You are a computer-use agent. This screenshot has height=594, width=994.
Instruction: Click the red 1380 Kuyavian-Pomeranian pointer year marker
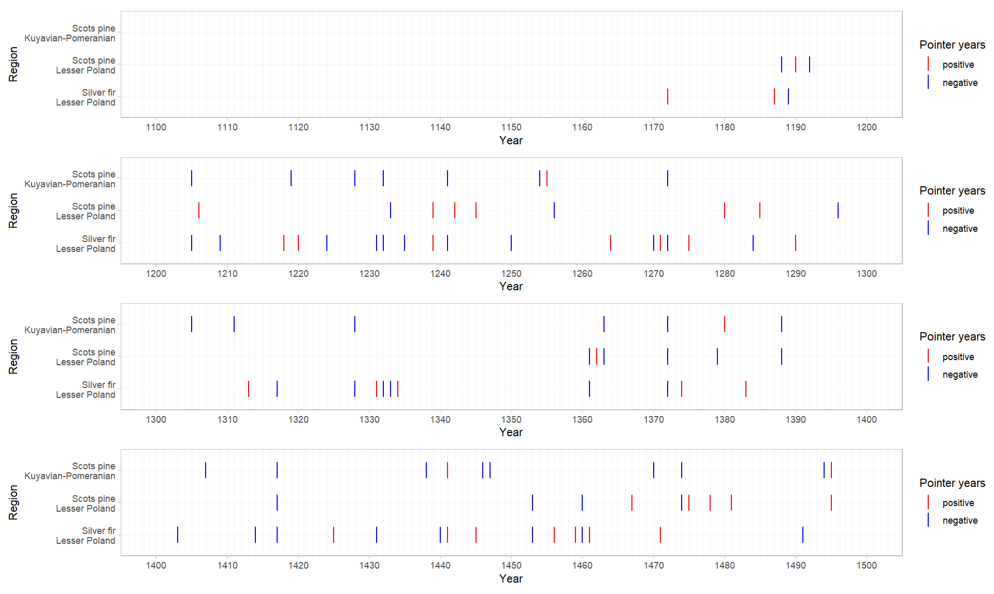click(x=724, y=324)
